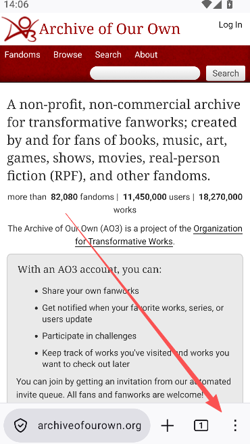This screenshot has height=444, width=250.
Task: Expand the Browse menu
Action: coord(68,54)
